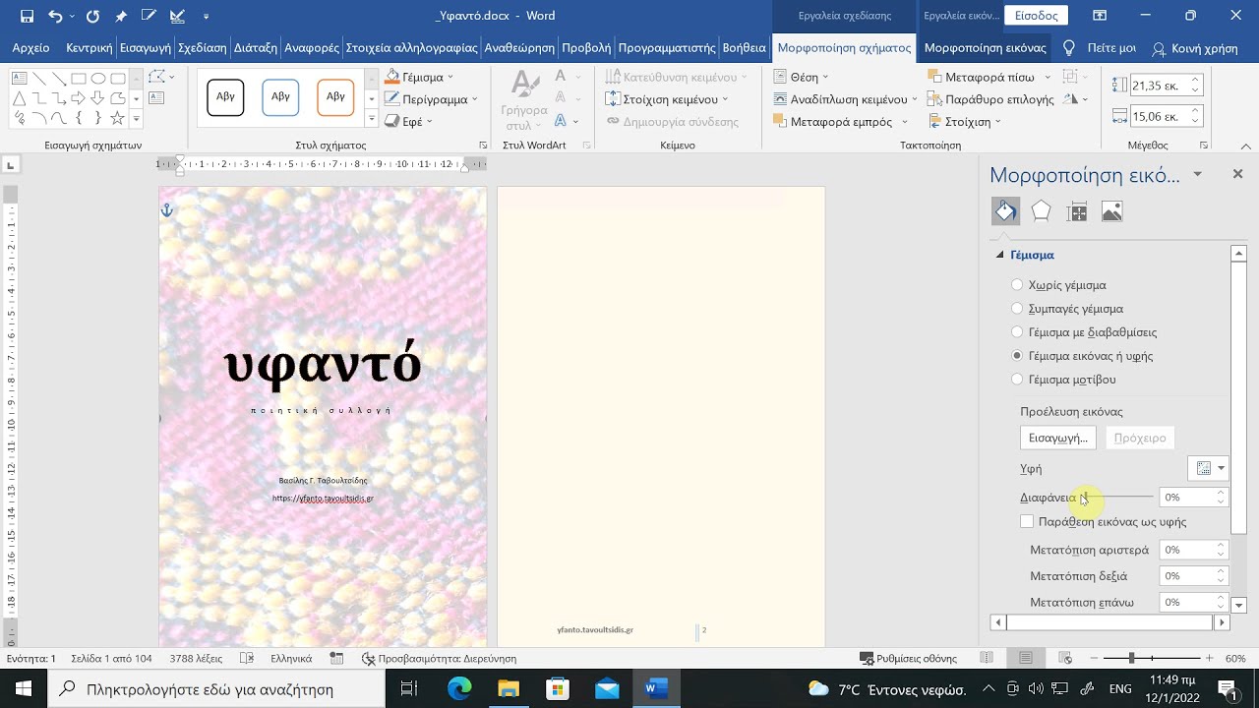Click the Save icon in title bar
1259x708 pixels.
(x=27, y=16)
